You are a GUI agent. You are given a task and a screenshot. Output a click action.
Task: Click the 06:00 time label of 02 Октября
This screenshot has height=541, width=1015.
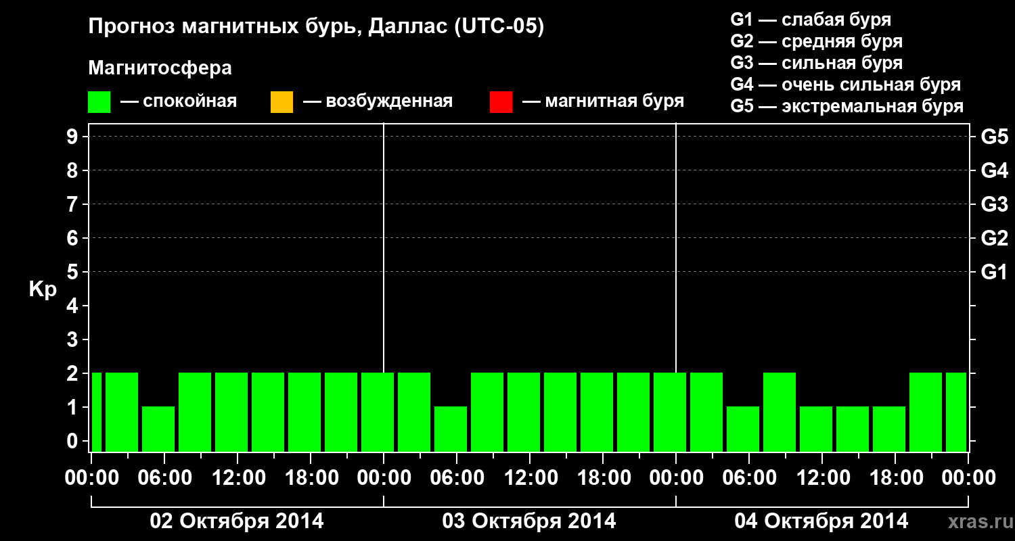coord(164,478)
